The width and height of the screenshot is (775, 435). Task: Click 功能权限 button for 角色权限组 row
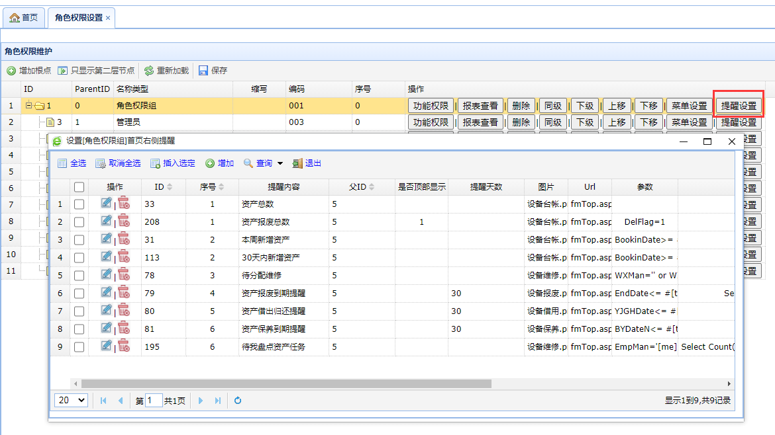click(x=431, y=106)
